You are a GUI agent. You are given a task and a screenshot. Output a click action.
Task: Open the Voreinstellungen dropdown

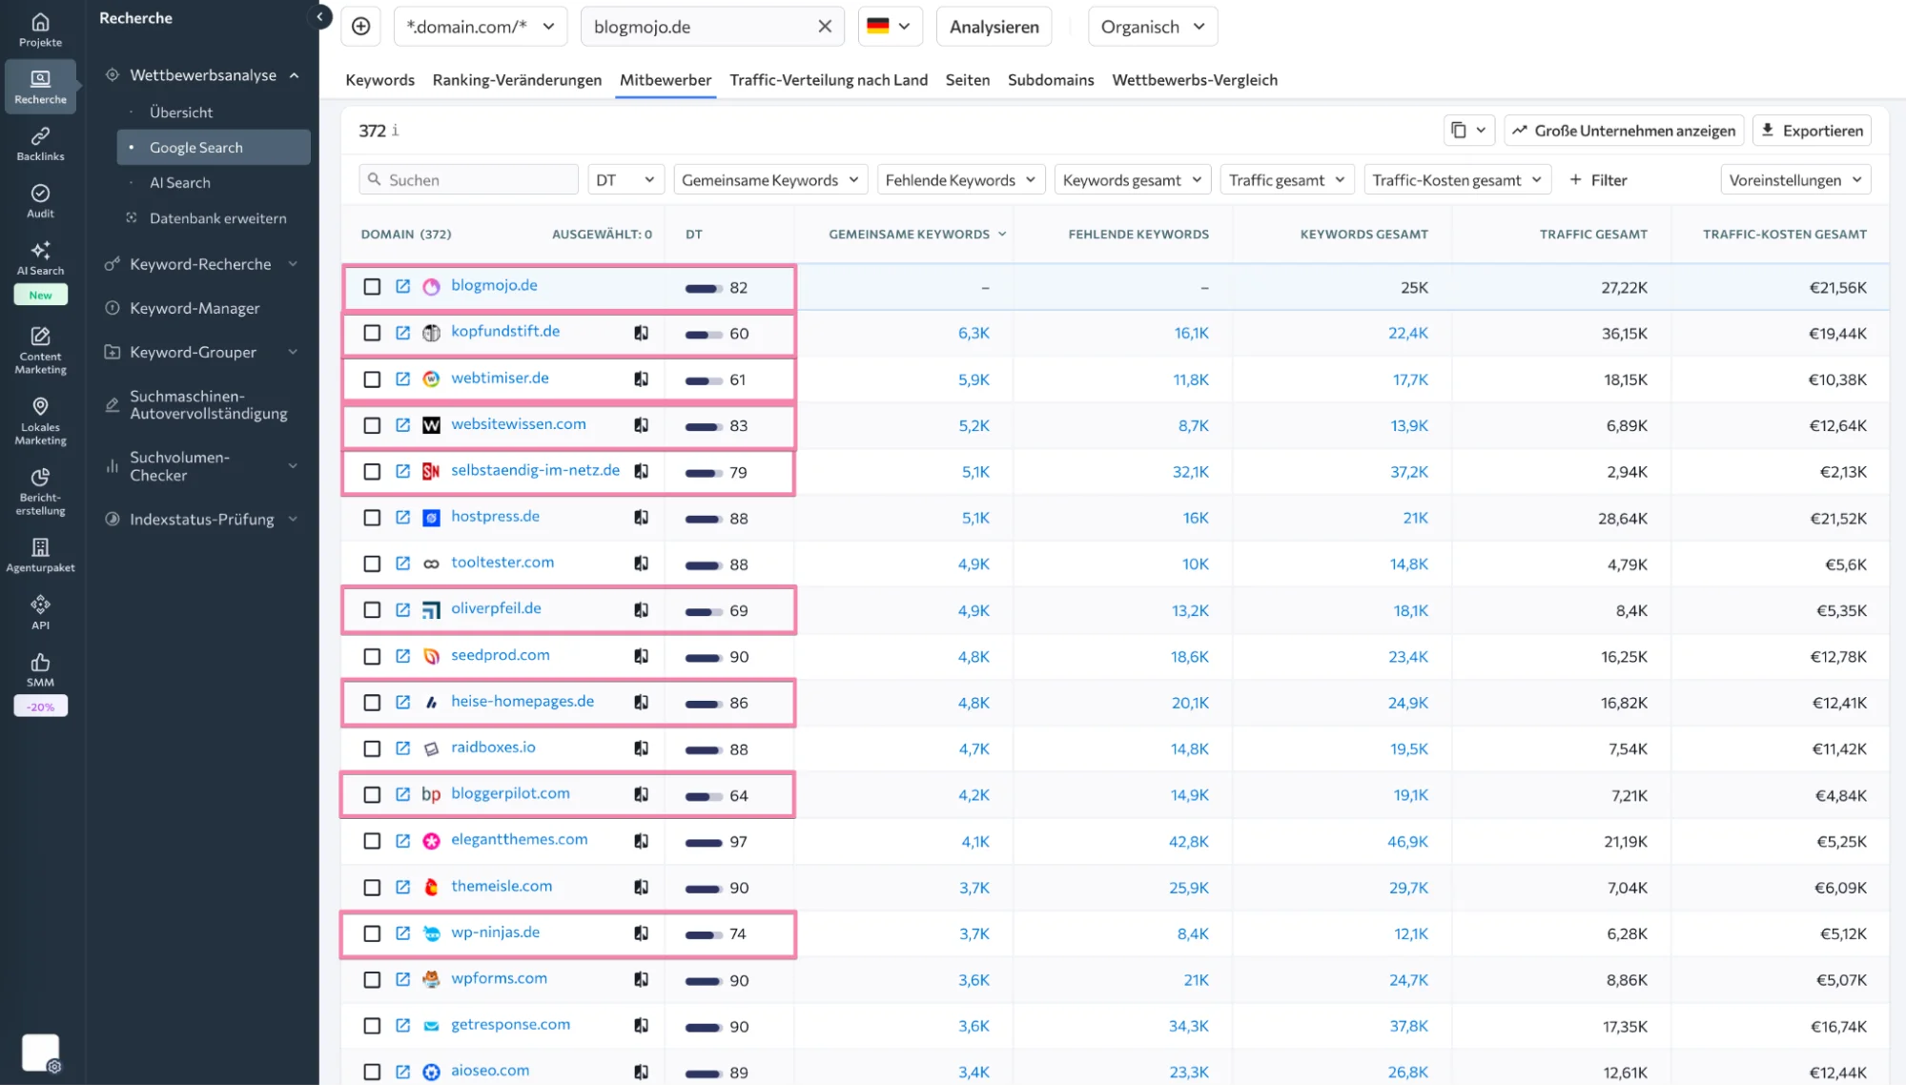click(1795, 180)
